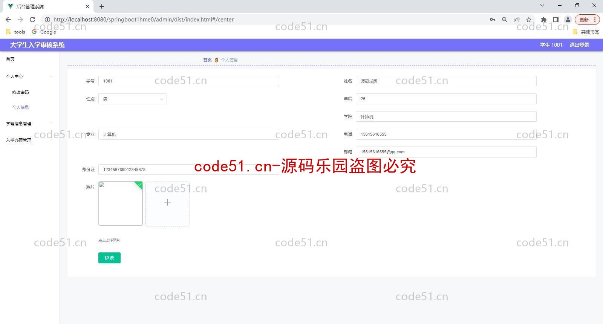Click the 更新 browser update button
Screen dimensions: 603x324
[x=587, y=20]
